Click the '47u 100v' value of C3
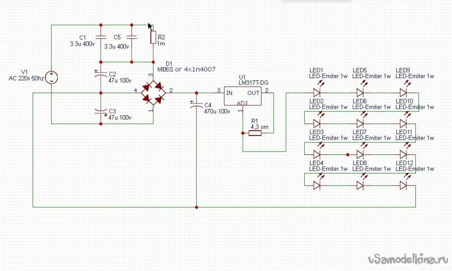The width and height of the screenshot is (452, 271). [x=120, y=117]
